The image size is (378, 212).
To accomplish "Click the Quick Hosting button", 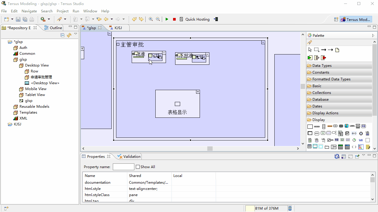I will 197,19.
